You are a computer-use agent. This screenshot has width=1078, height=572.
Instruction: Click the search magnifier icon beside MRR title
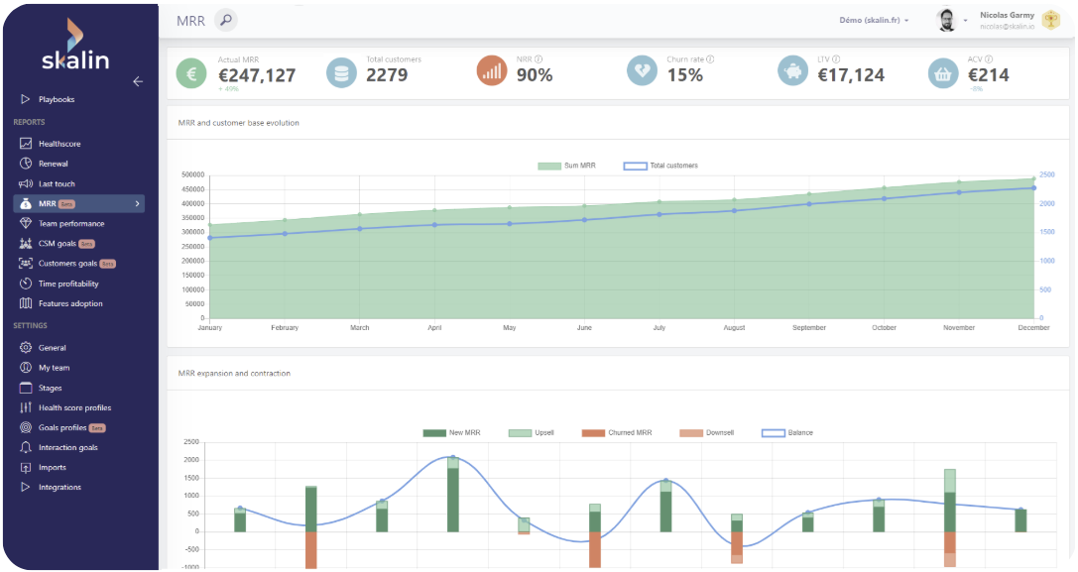[x=226, y=20]
